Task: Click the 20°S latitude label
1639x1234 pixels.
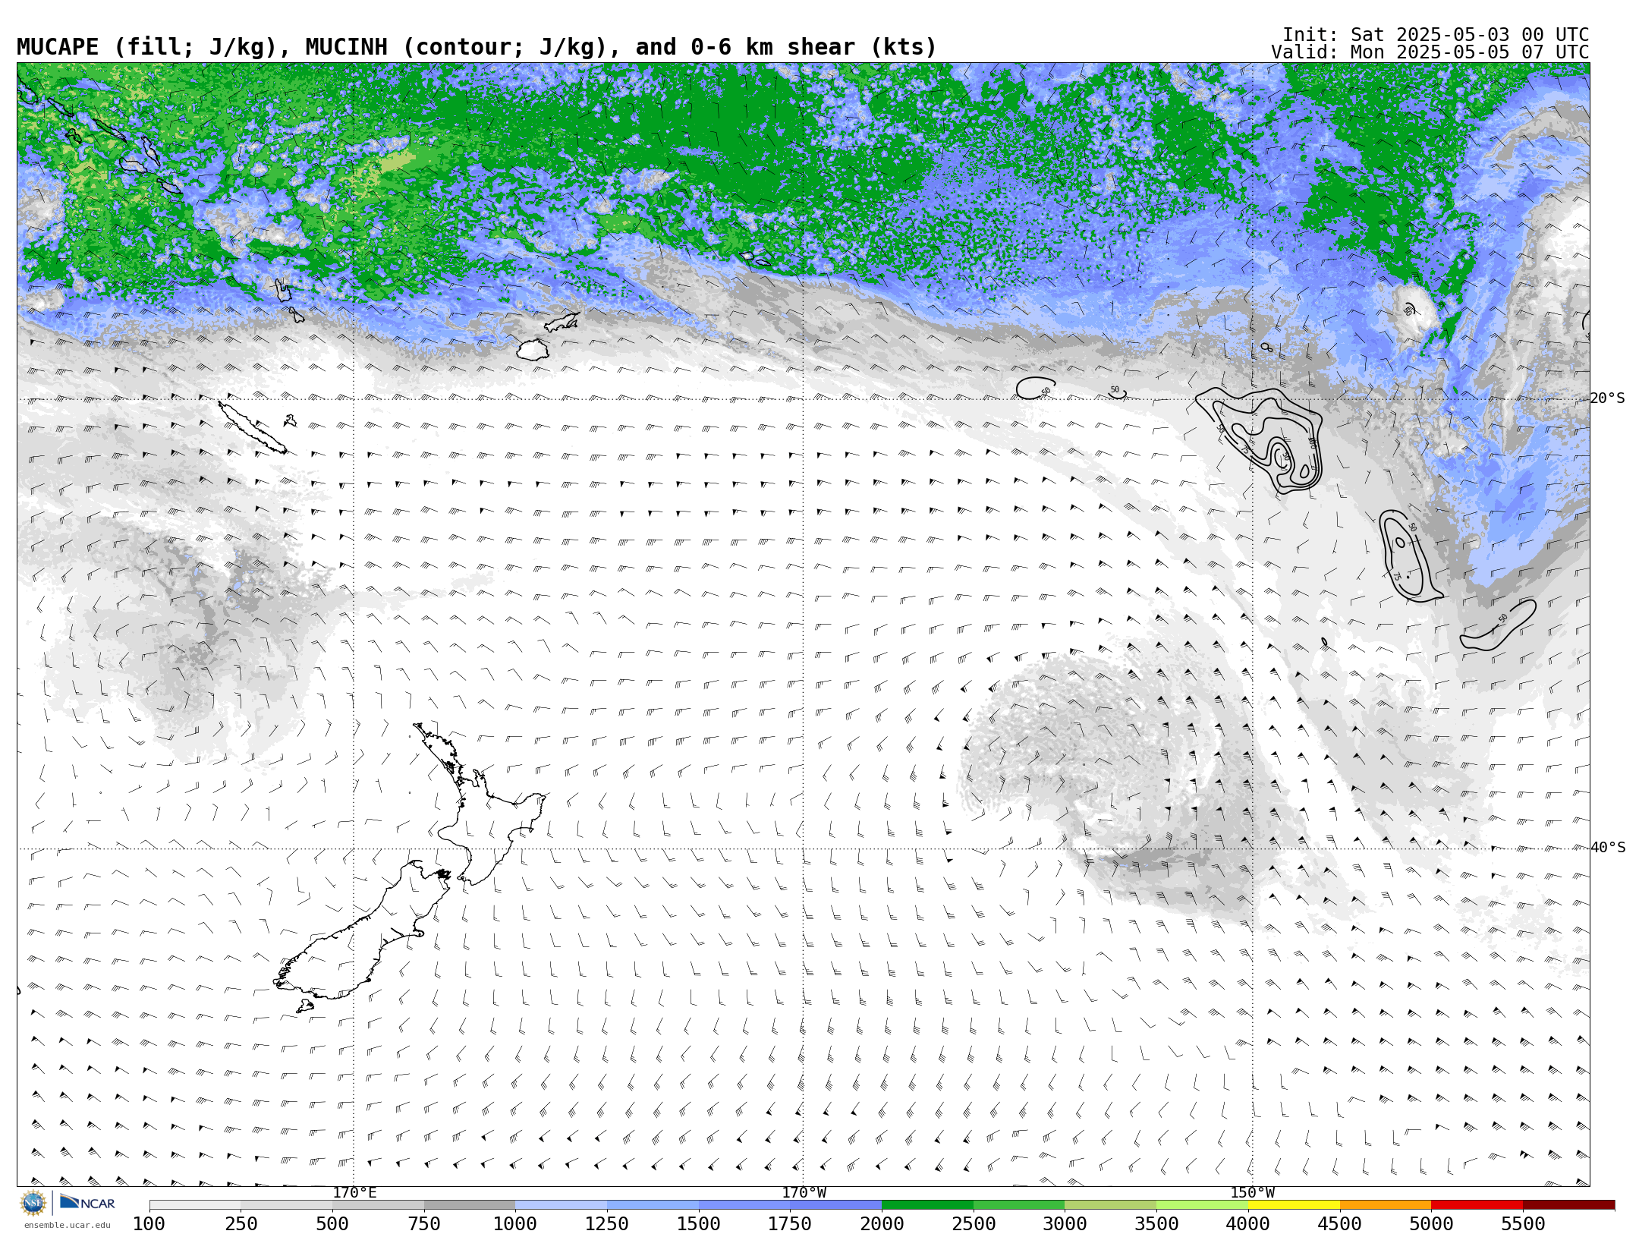Action: [1608, 398]
